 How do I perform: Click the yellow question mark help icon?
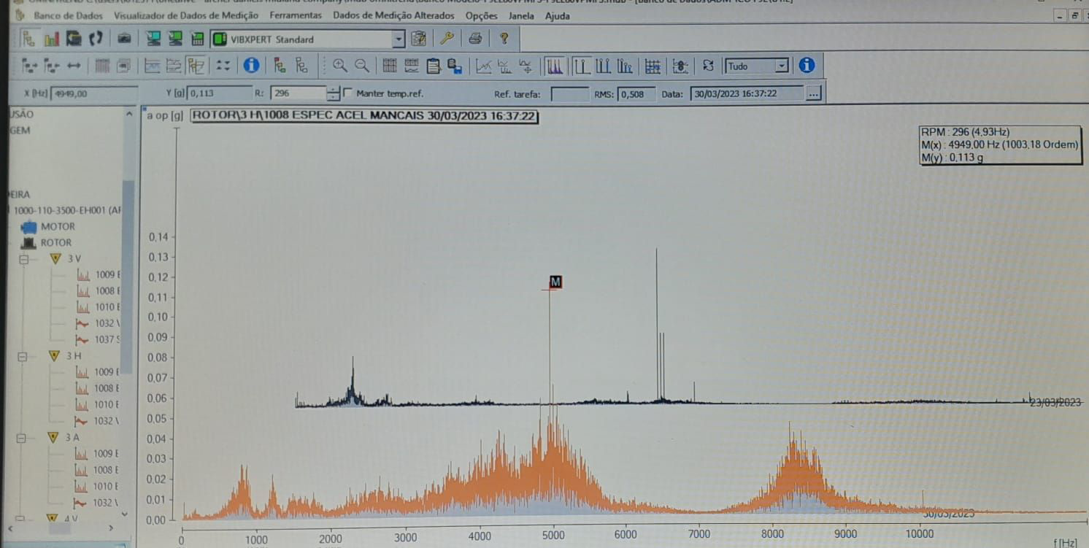pos(504,39)
